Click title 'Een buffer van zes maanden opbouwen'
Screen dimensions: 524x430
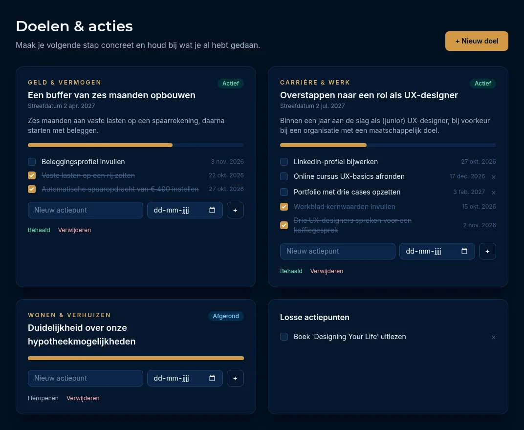(x=111, y=95)
